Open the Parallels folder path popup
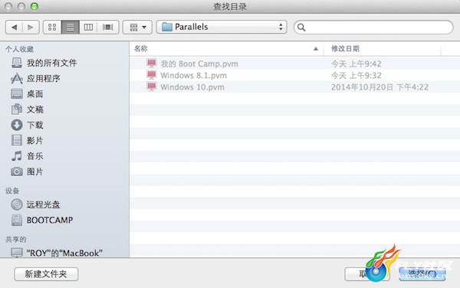This screenshot has height=288, width=460. [x=222, y=27]
